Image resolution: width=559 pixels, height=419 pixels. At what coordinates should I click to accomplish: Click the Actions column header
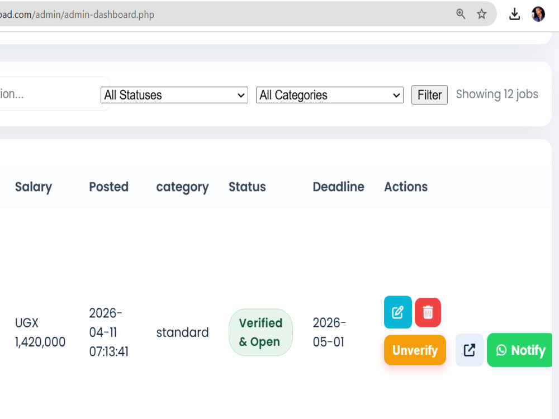[x=406, y=187]
